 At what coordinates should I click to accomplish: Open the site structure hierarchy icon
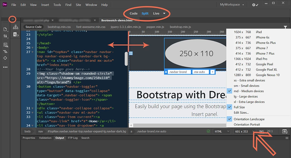pyautogui.click(x=16, y=27)
